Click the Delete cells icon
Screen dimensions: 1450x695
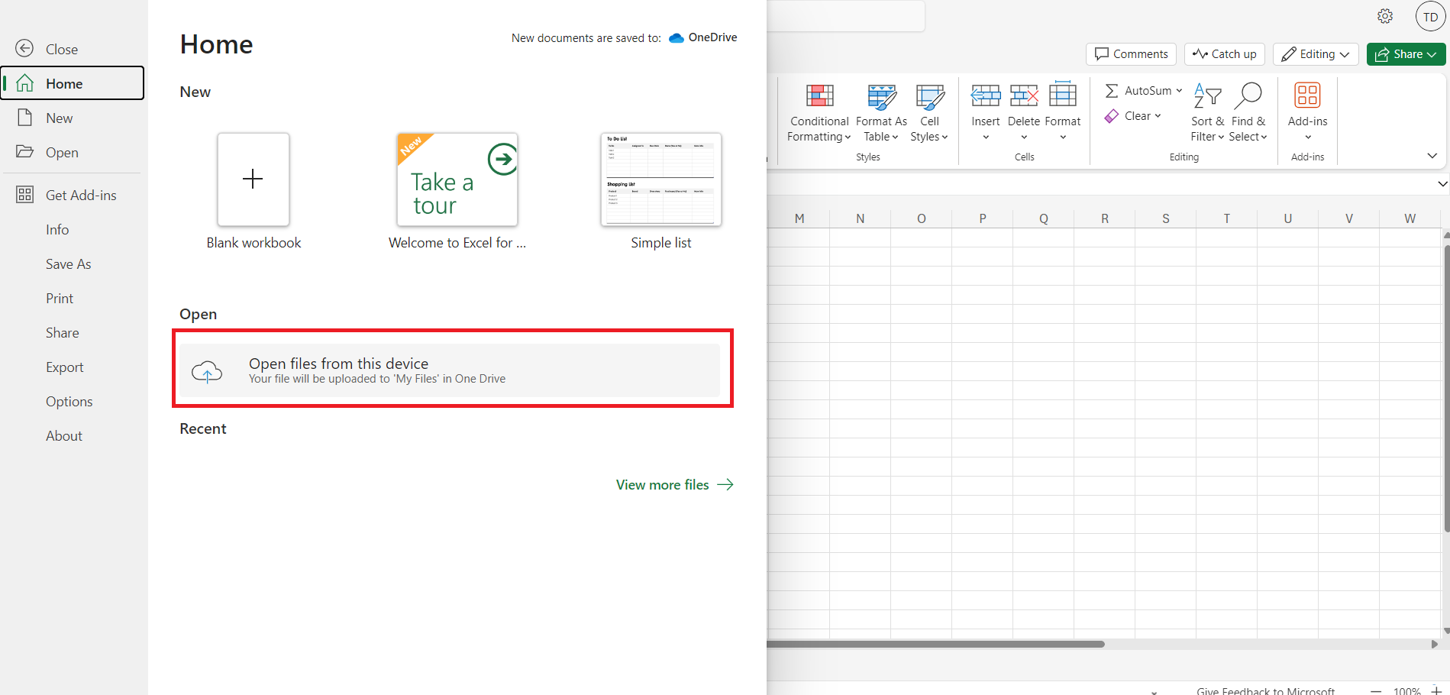1023,96
